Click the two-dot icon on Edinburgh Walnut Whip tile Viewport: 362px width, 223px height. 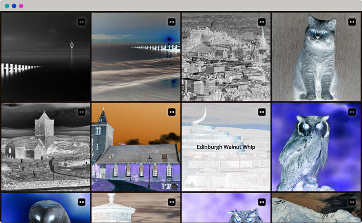coord(262,112)
